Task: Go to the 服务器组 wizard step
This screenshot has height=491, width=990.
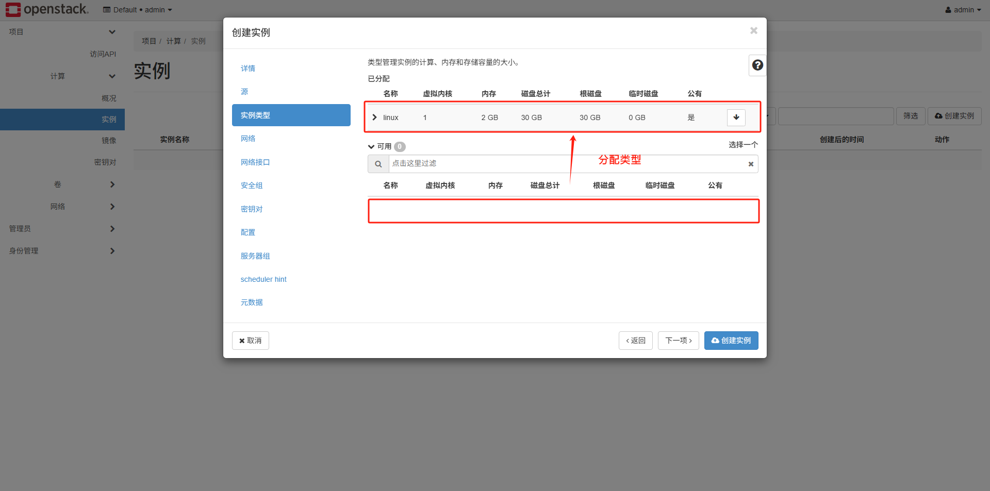Action: point(255,256)
